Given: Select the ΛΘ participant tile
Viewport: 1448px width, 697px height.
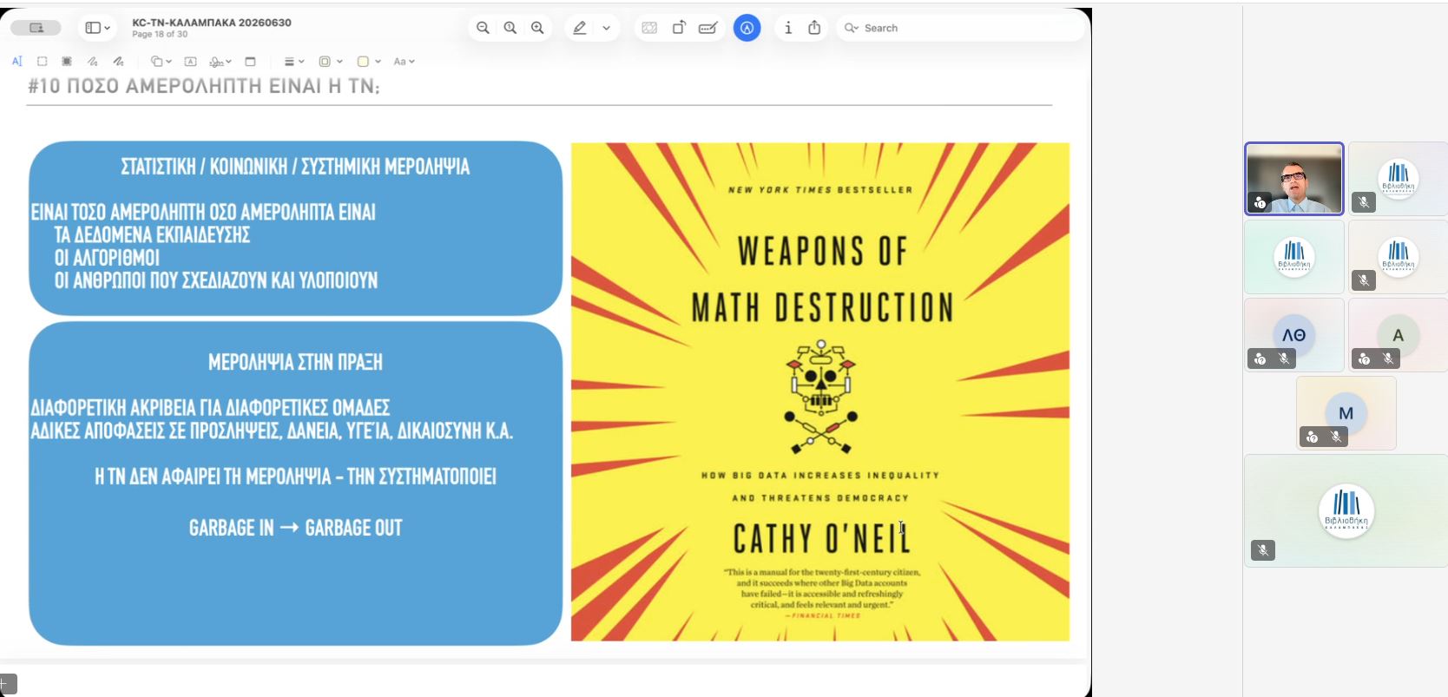Looking at the screenshot, I should tap(1293, 335).
